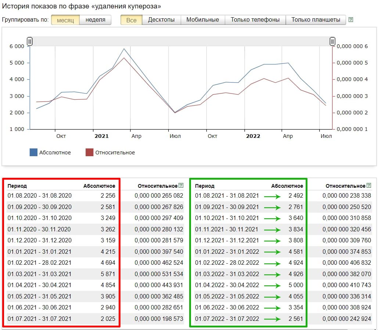Select period 01.09.2020 - 30.09.2020 row

pyautogui.click(x=96, y=207)
